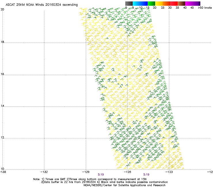This screenshot has height=187, width=213.
Task: Click the latitude '18' axis label
Action: 2,42
